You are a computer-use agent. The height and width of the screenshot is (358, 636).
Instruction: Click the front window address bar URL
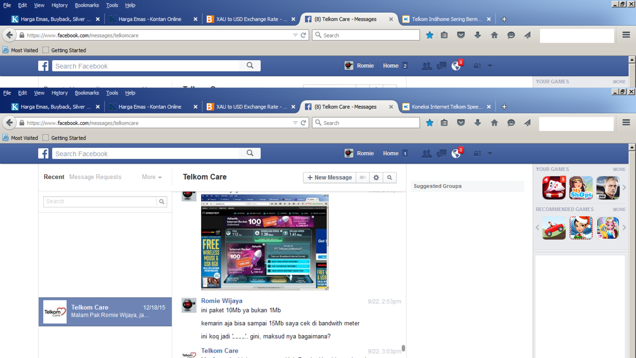(x=82, y=123)
